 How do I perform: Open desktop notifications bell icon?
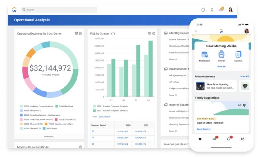pyautogui.click(x=212, y=10)
